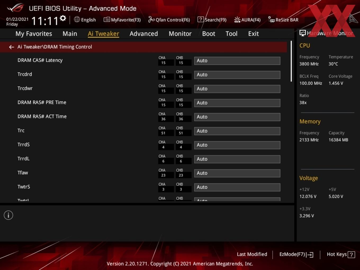Select the Trc setting label
The height and width of the screenshot is (270, 360).
click(21, 130)
